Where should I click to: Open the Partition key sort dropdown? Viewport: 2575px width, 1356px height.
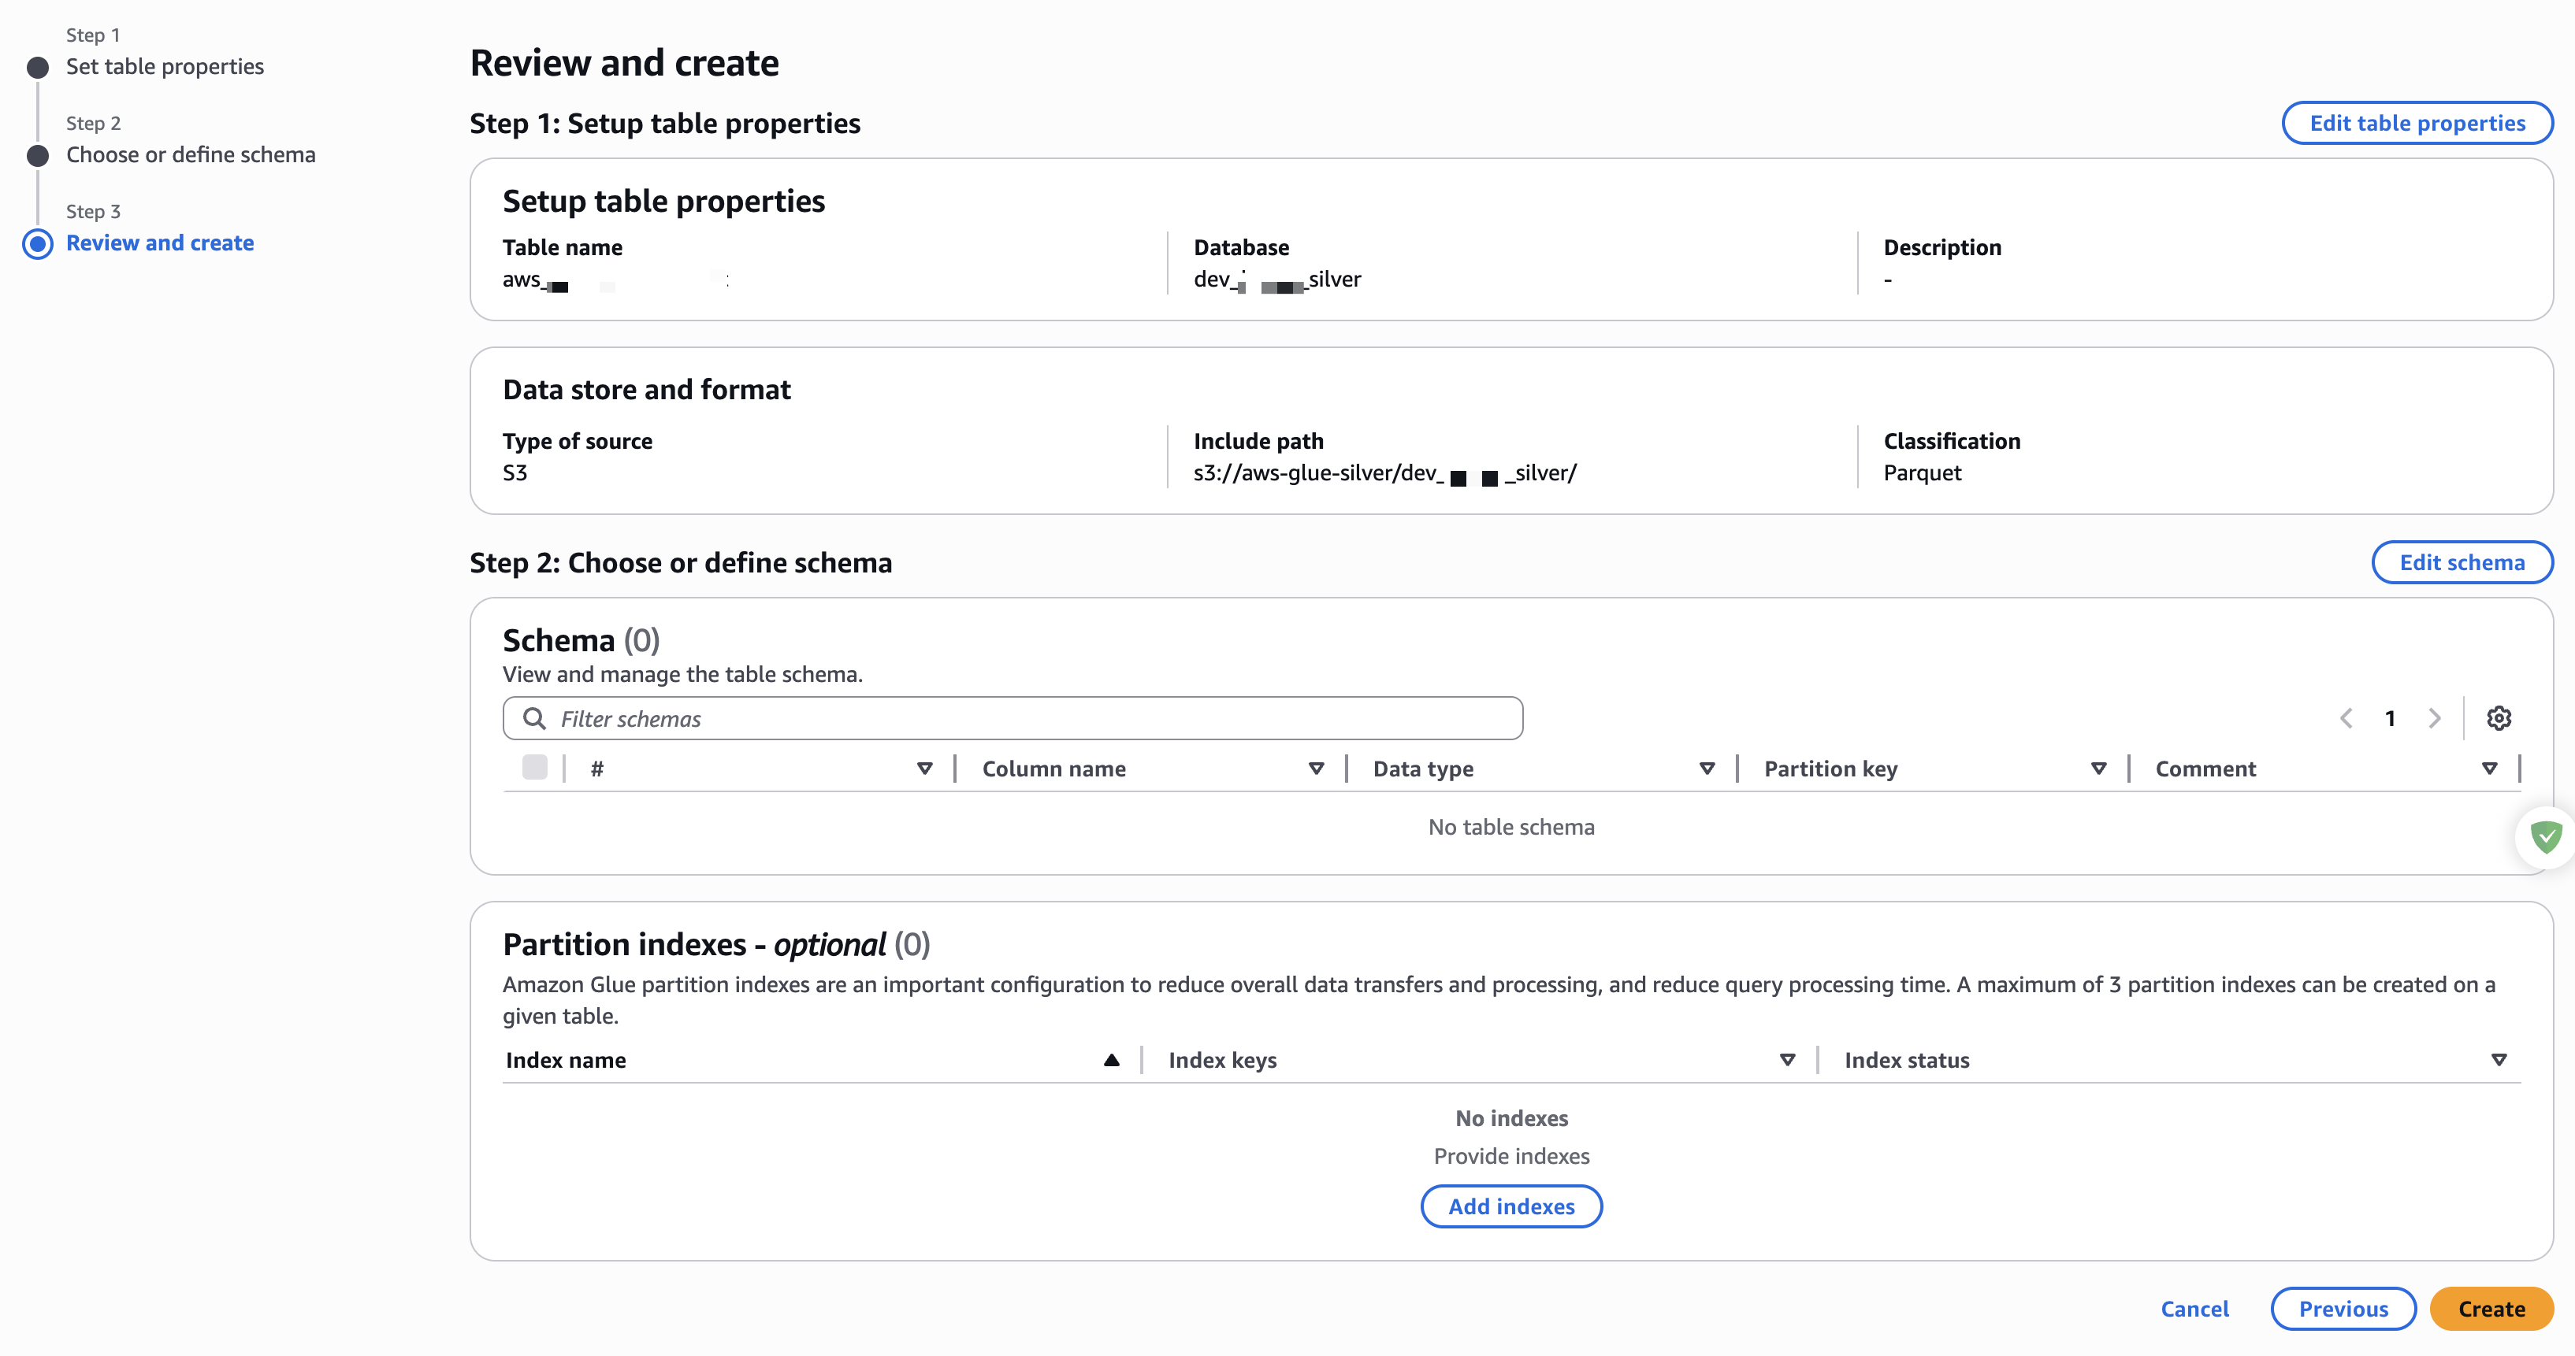click(x=2098, y=769)
